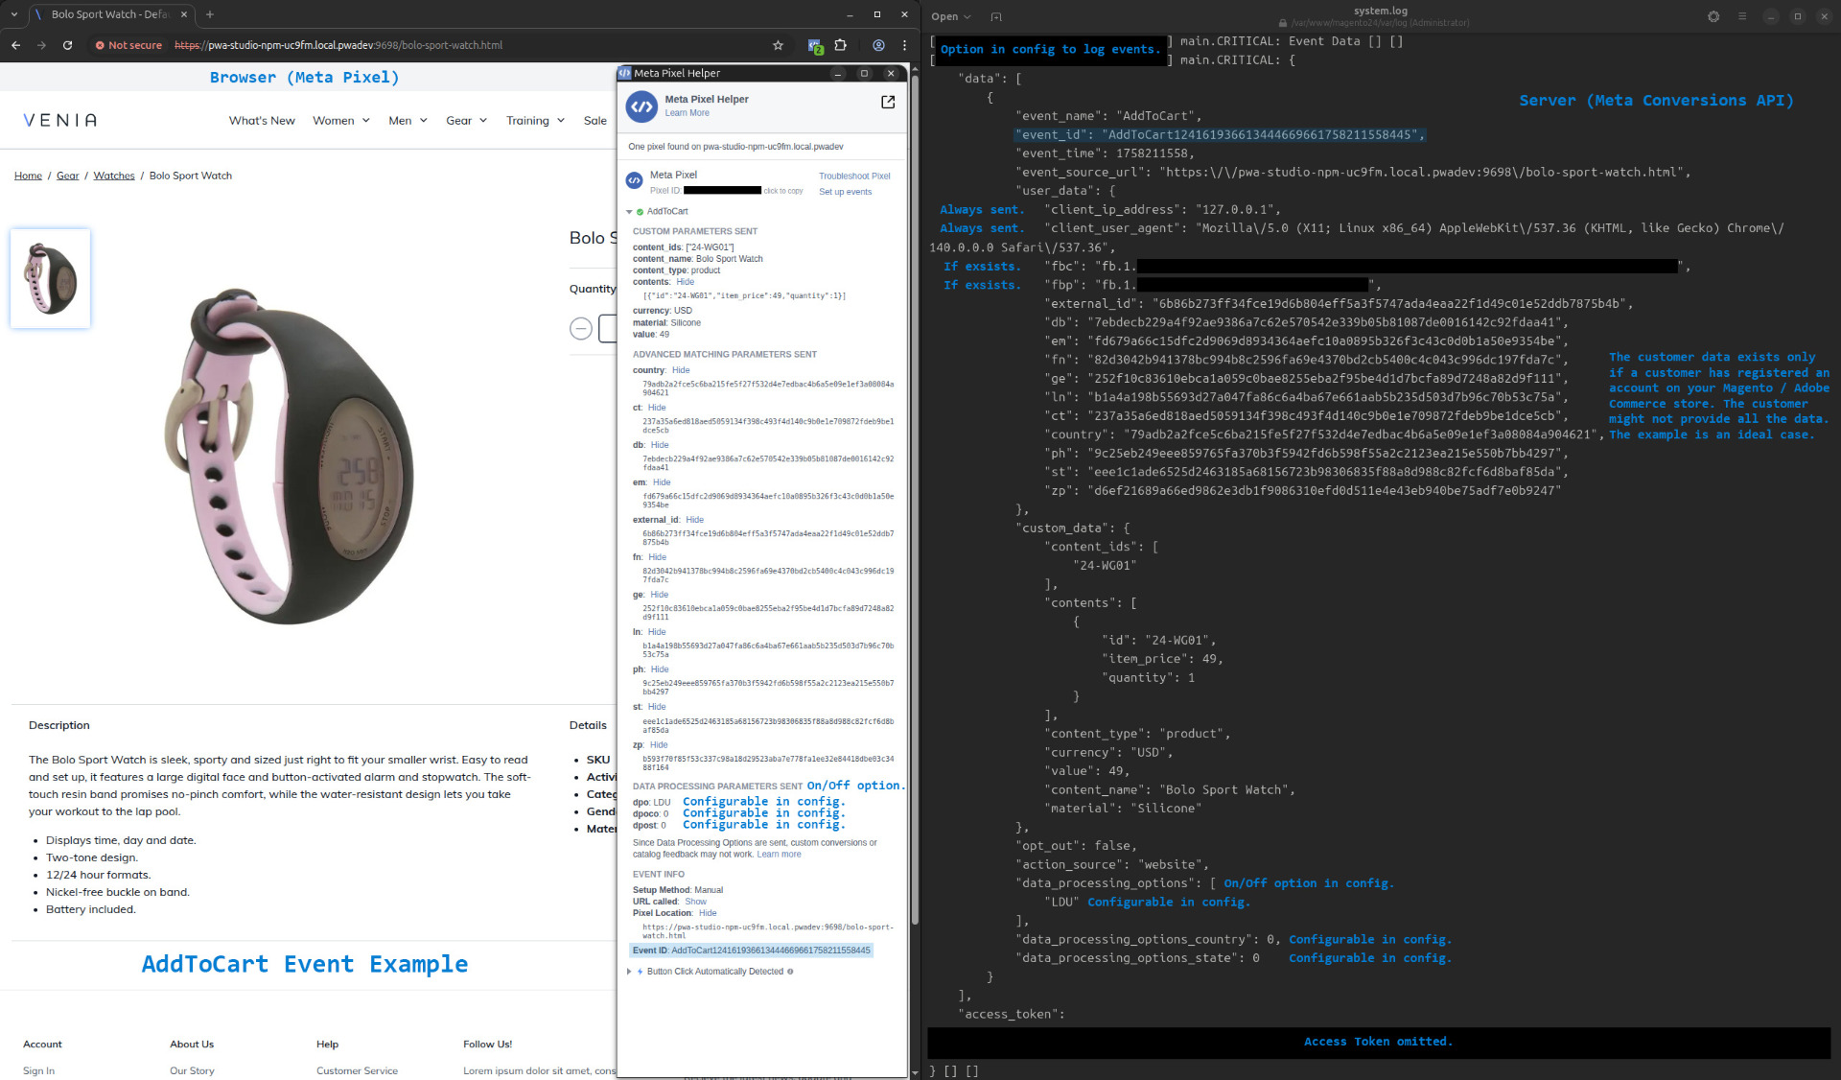Image resolution: width=1841 pixels, height=1080 pixels.
Task: Open a new browser tab
Action: coord(210,14)
